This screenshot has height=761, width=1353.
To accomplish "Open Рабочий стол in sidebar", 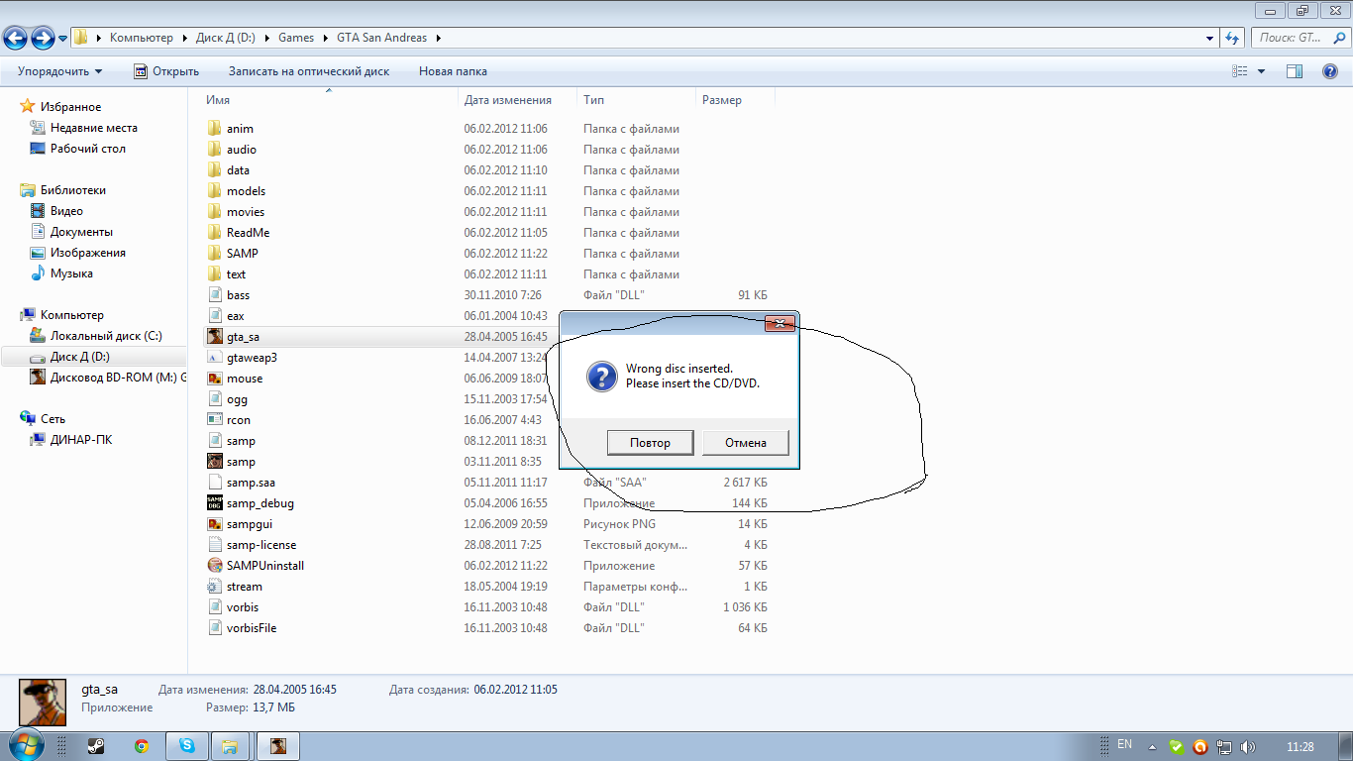I will [x=87, y=149].
